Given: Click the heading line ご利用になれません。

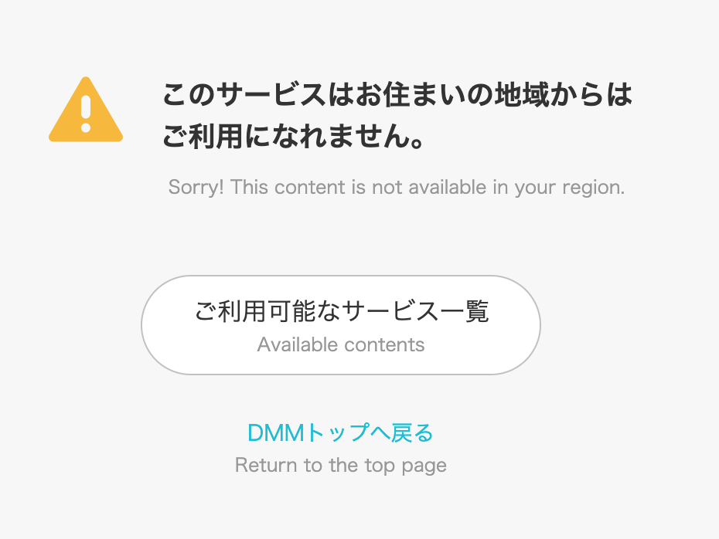Looking at the screenshot, I should point(294,136).
